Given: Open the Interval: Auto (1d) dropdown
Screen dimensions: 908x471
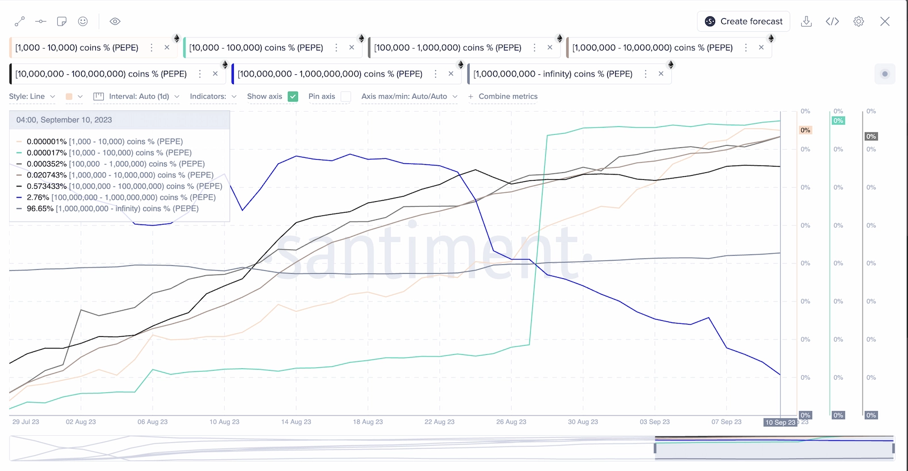Looking at the screenshot, I should click(137, 96).
